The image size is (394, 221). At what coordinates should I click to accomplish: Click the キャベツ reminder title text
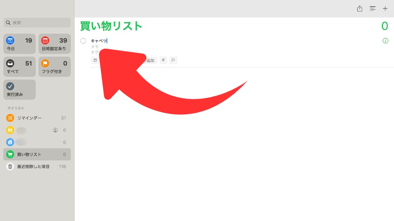(99, 41)
